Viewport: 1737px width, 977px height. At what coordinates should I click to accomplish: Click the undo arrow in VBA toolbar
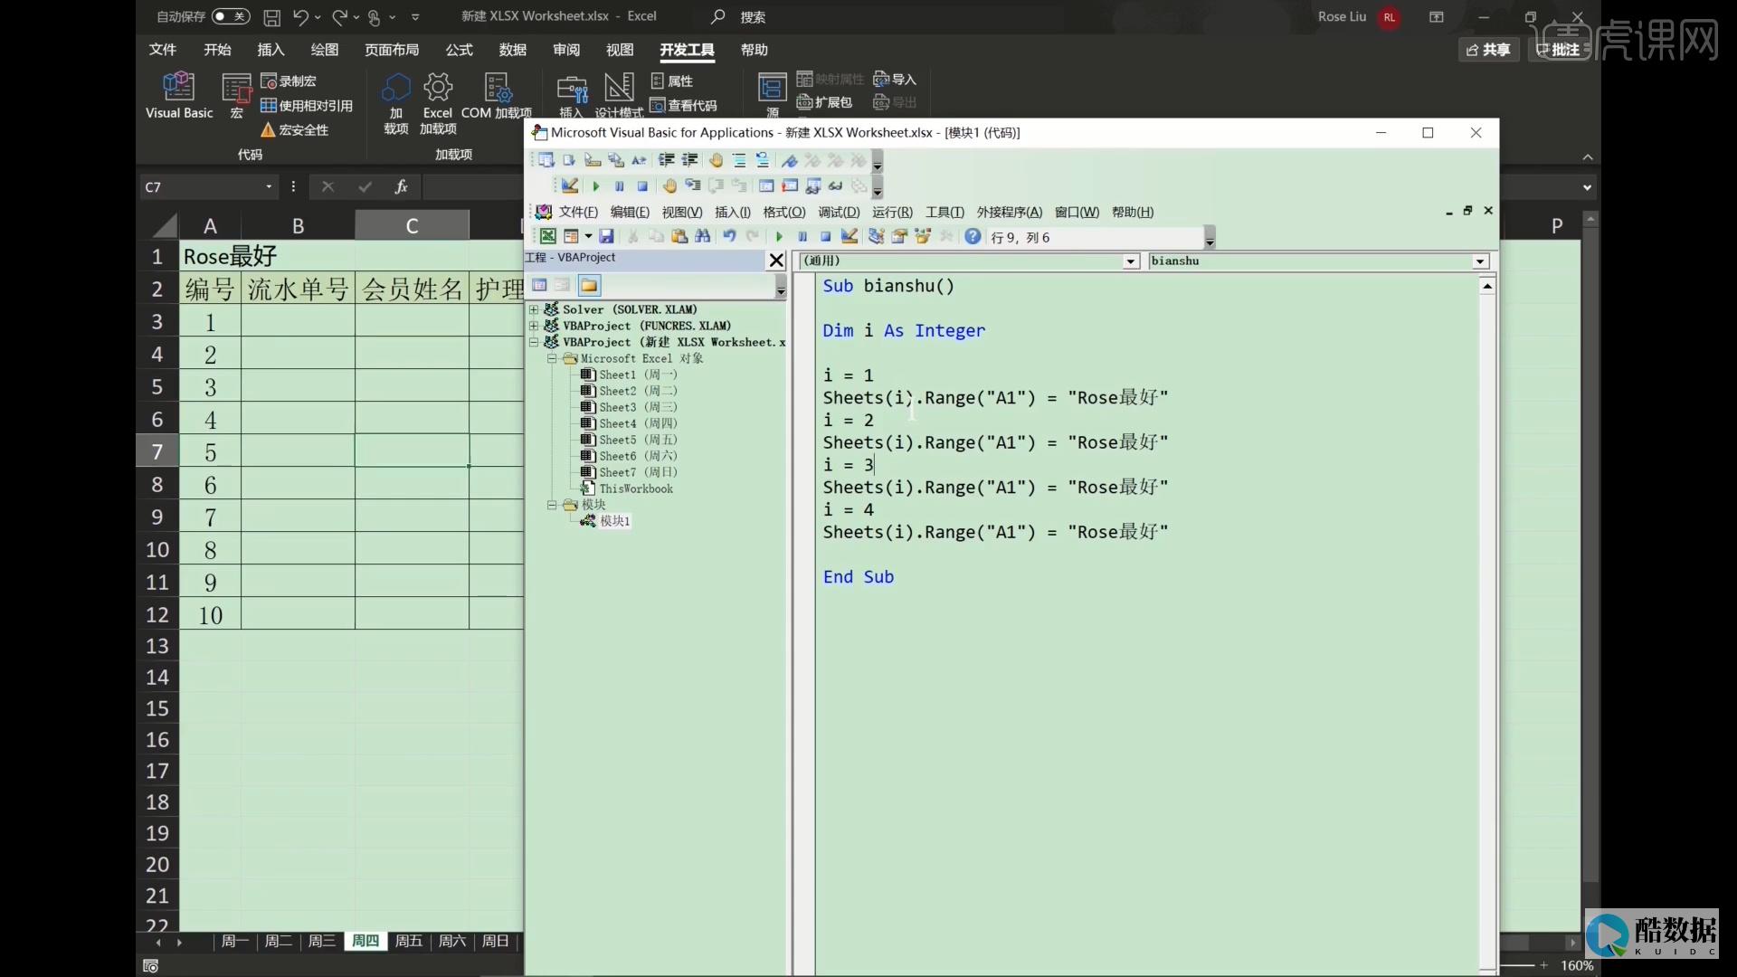729,237
